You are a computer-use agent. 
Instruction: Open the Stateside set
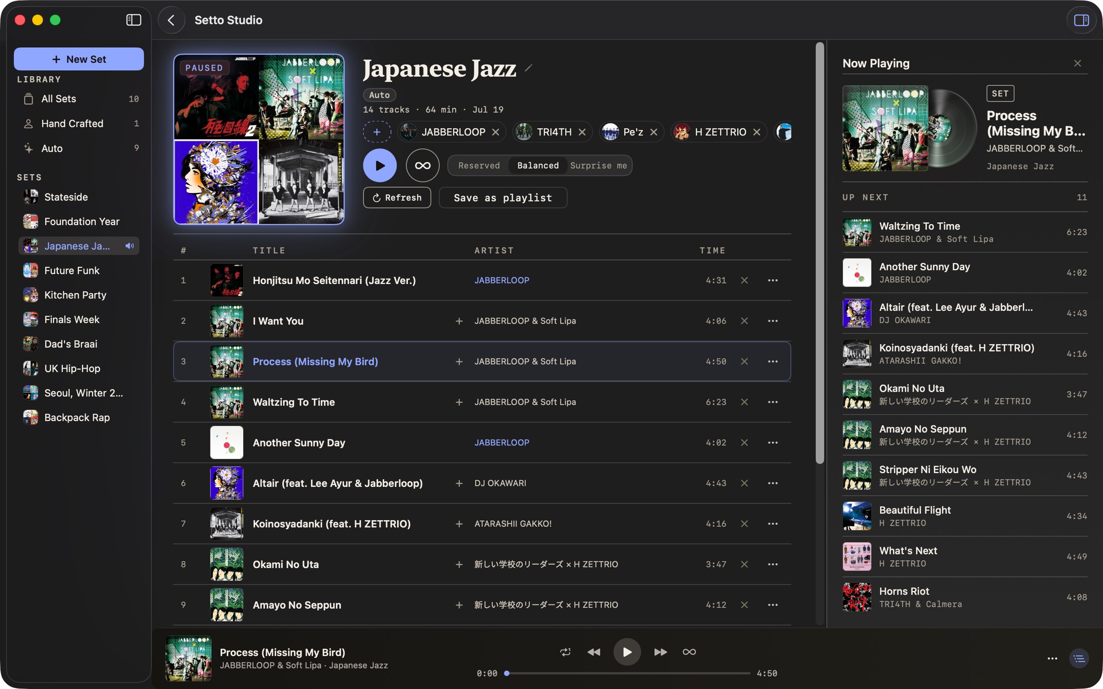(x=79, y=197)
